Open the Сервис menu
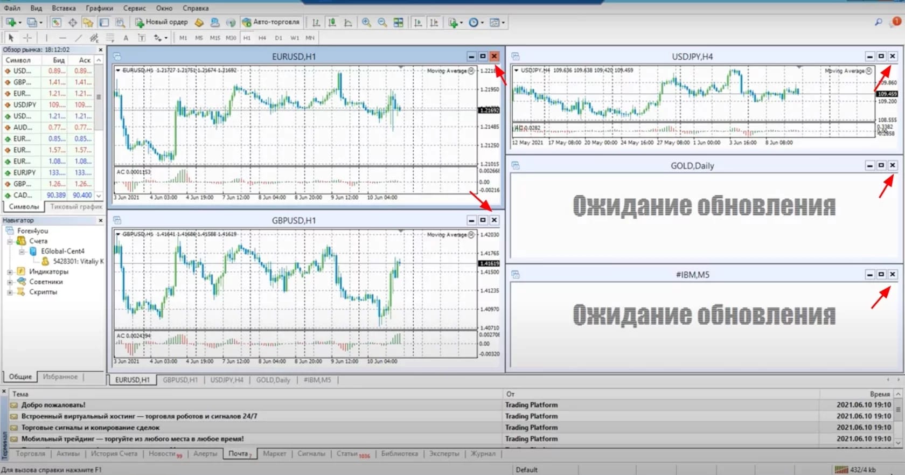 point(134,8)
